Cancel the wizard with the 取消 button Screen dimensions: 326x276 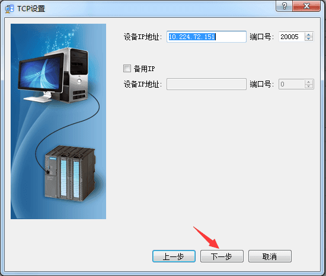pyautogui.click(x=270, y=256)
